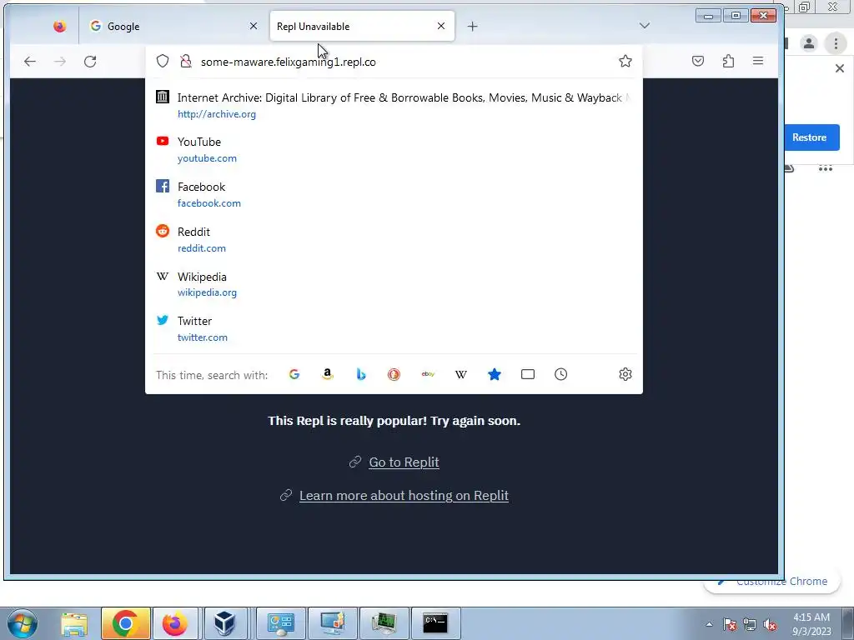Viewport: 854px width, 640px height.
Task: Go back using the Firefox back arrow
Action: coord(30,62)
